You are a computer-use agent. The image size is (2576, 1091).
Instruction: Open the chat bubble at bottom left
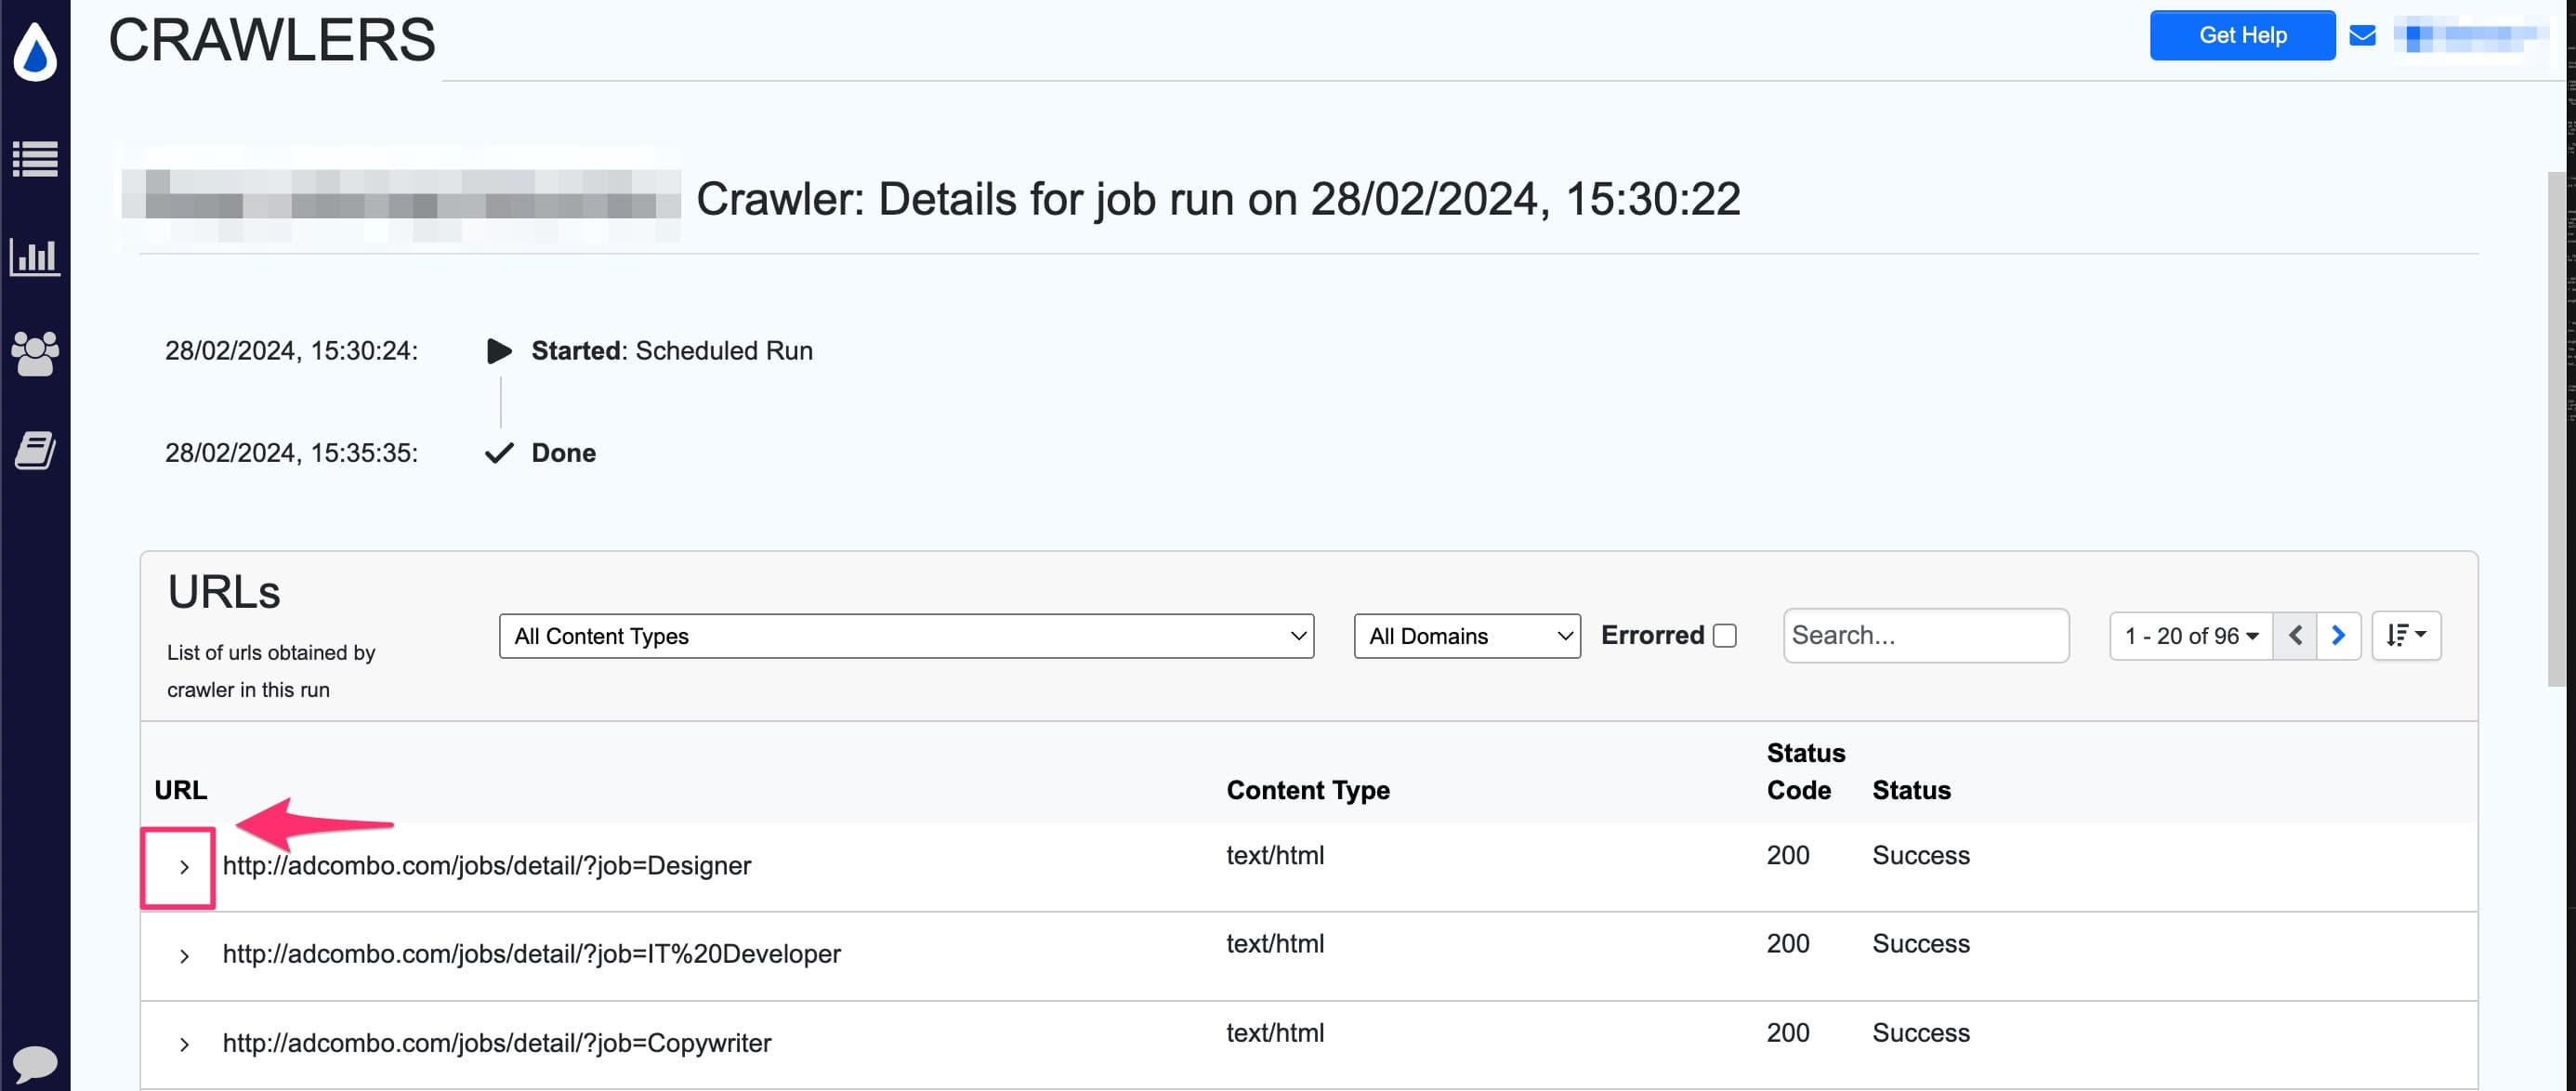(35, 1063)
